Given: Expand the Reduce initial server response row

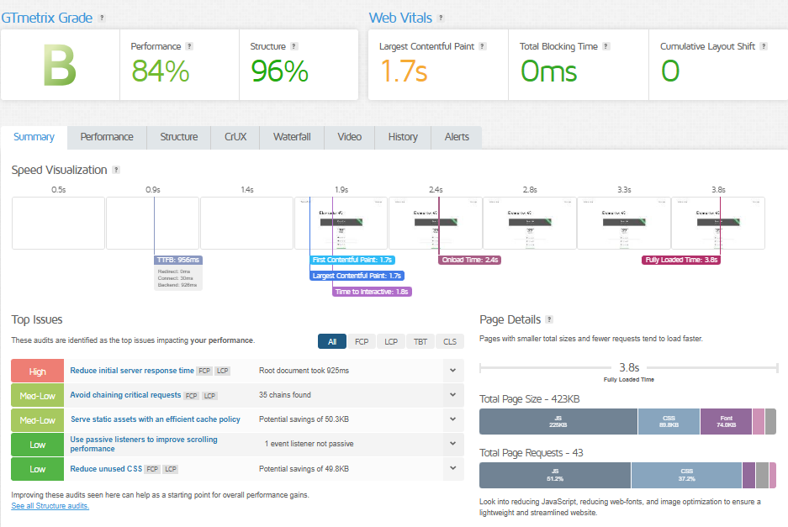Looking at the screenshot, I should (452, 371).
